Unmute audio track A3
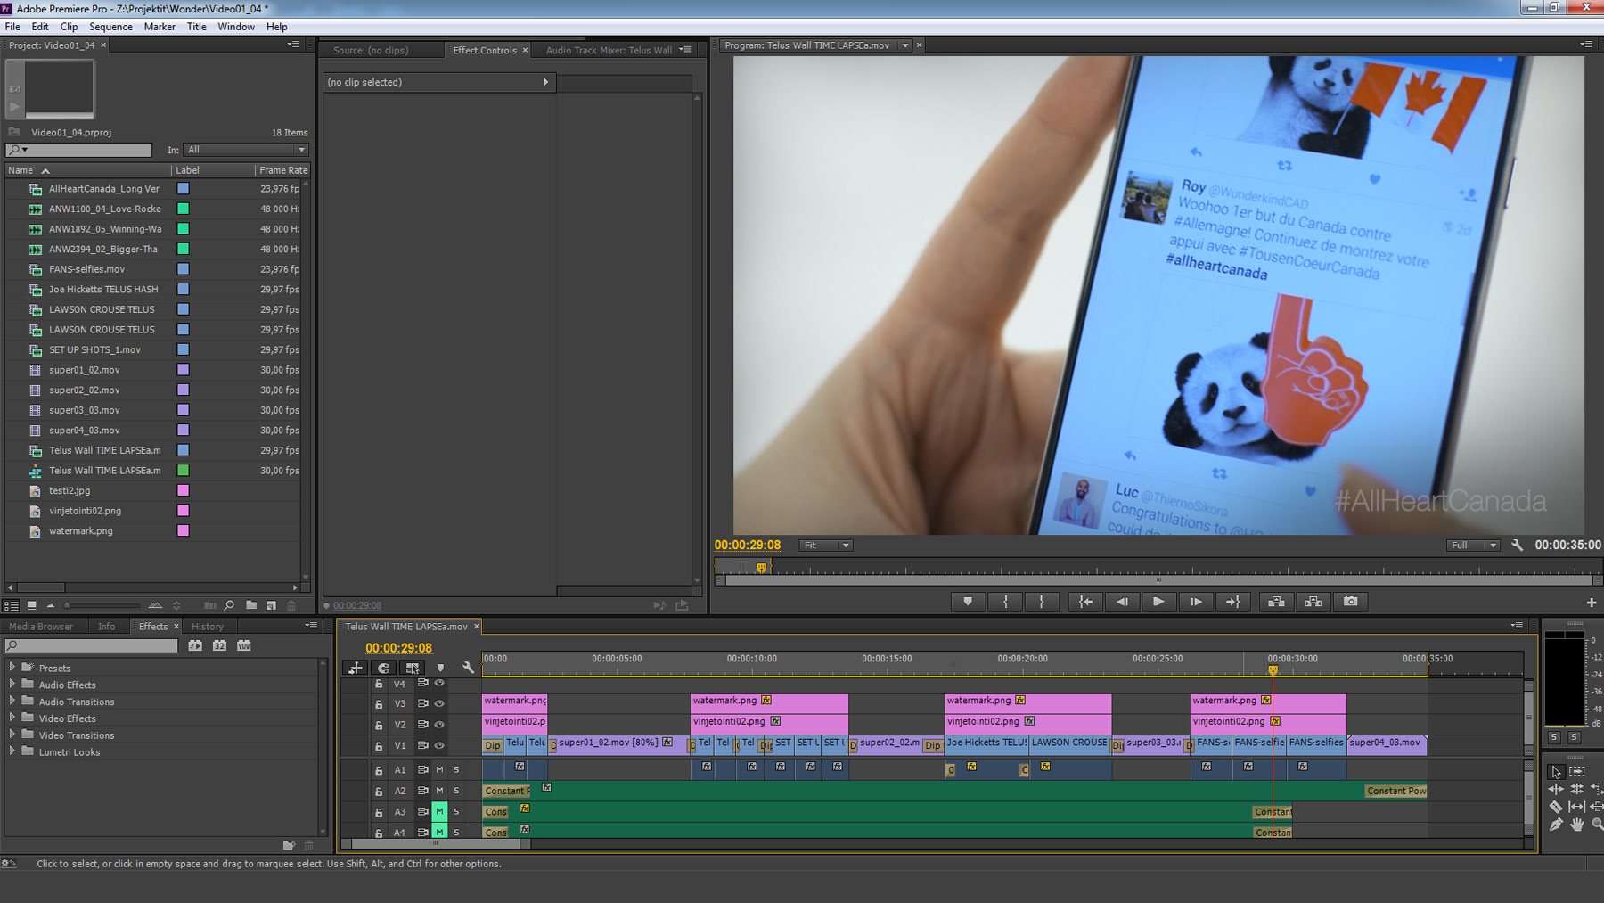This screenshot has width=1604, height=903. click(x=439, y=811)
